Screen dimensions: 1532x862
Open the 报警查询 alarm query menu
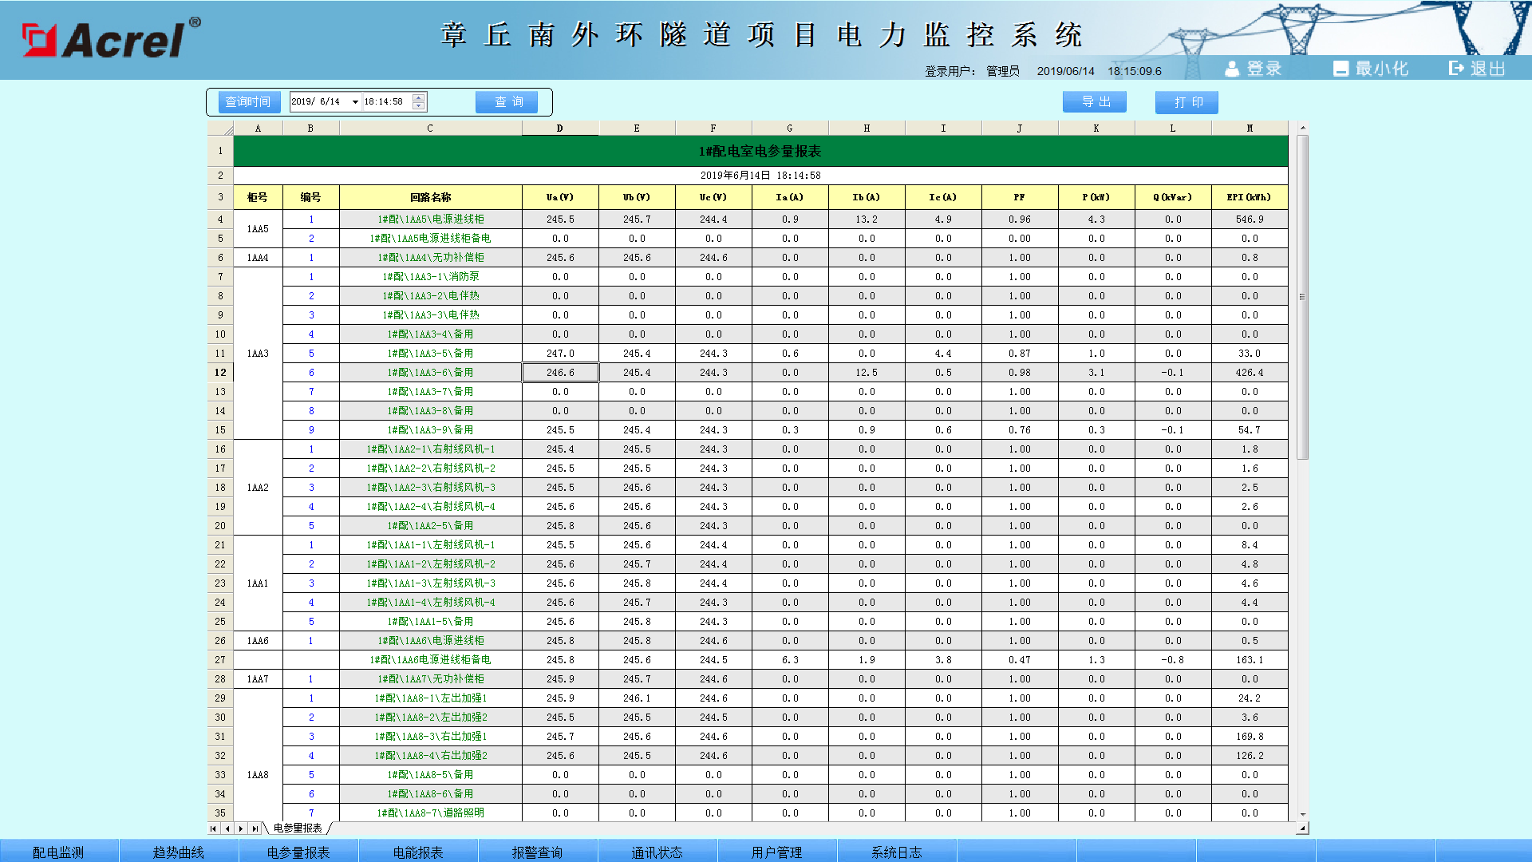pyautogui.click(x=537, y=852)
